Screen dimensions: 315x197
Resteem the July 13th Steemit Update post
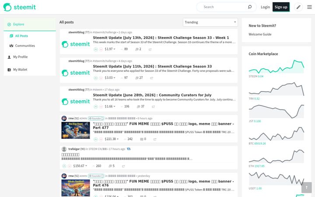(150, 49)
